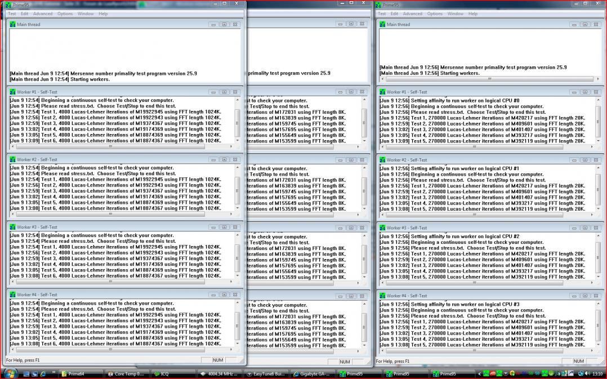Open the Help menu in left Prime95 window
Image resolution: width=607 pixels, height=379 pixels.
tap(103, 14)
